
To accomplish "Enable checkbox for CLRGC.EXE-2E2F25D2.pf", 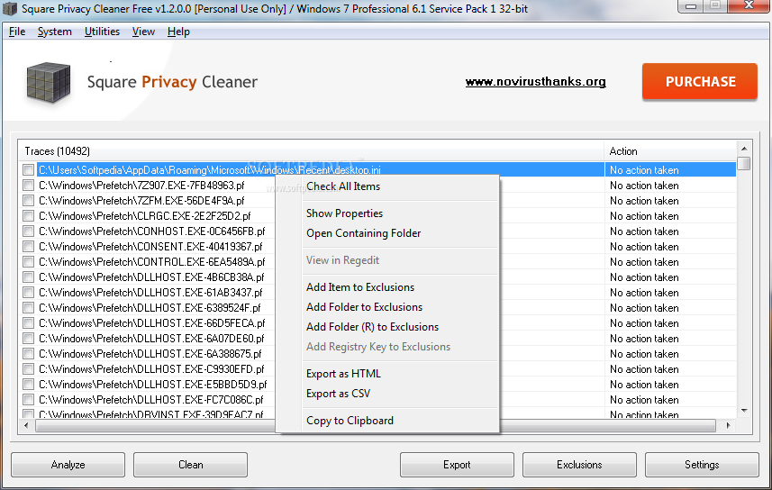I will click(x=28, y=215).
